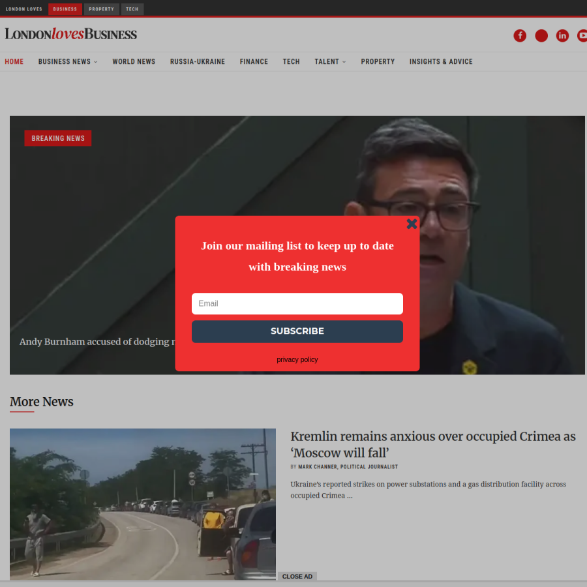Click the Subscribe button
587x587 pixels.
pos(297,331)
